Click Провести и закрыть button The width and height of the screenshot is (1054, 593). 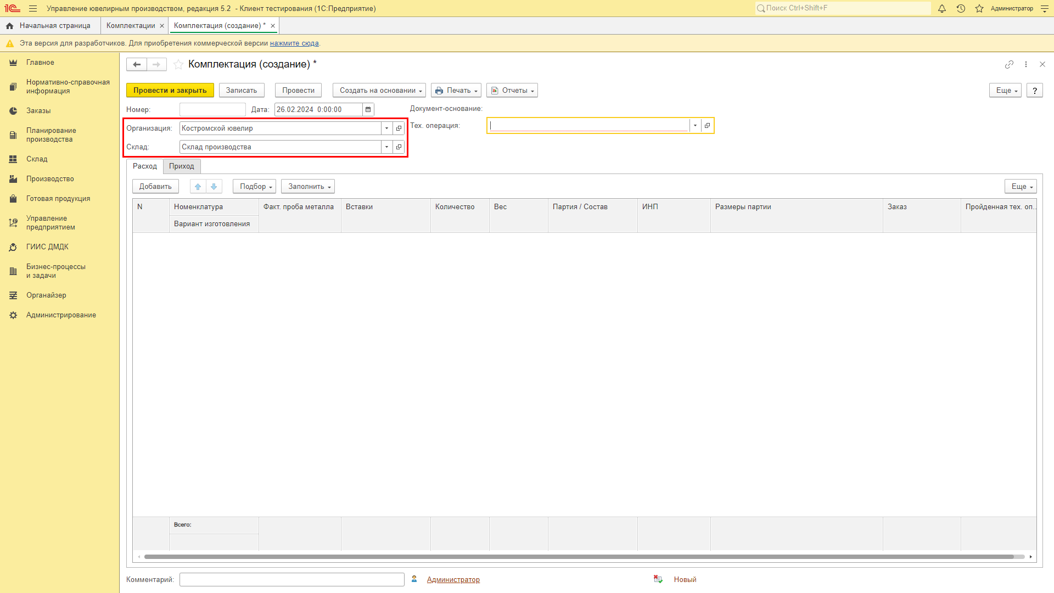pos(170,91)
